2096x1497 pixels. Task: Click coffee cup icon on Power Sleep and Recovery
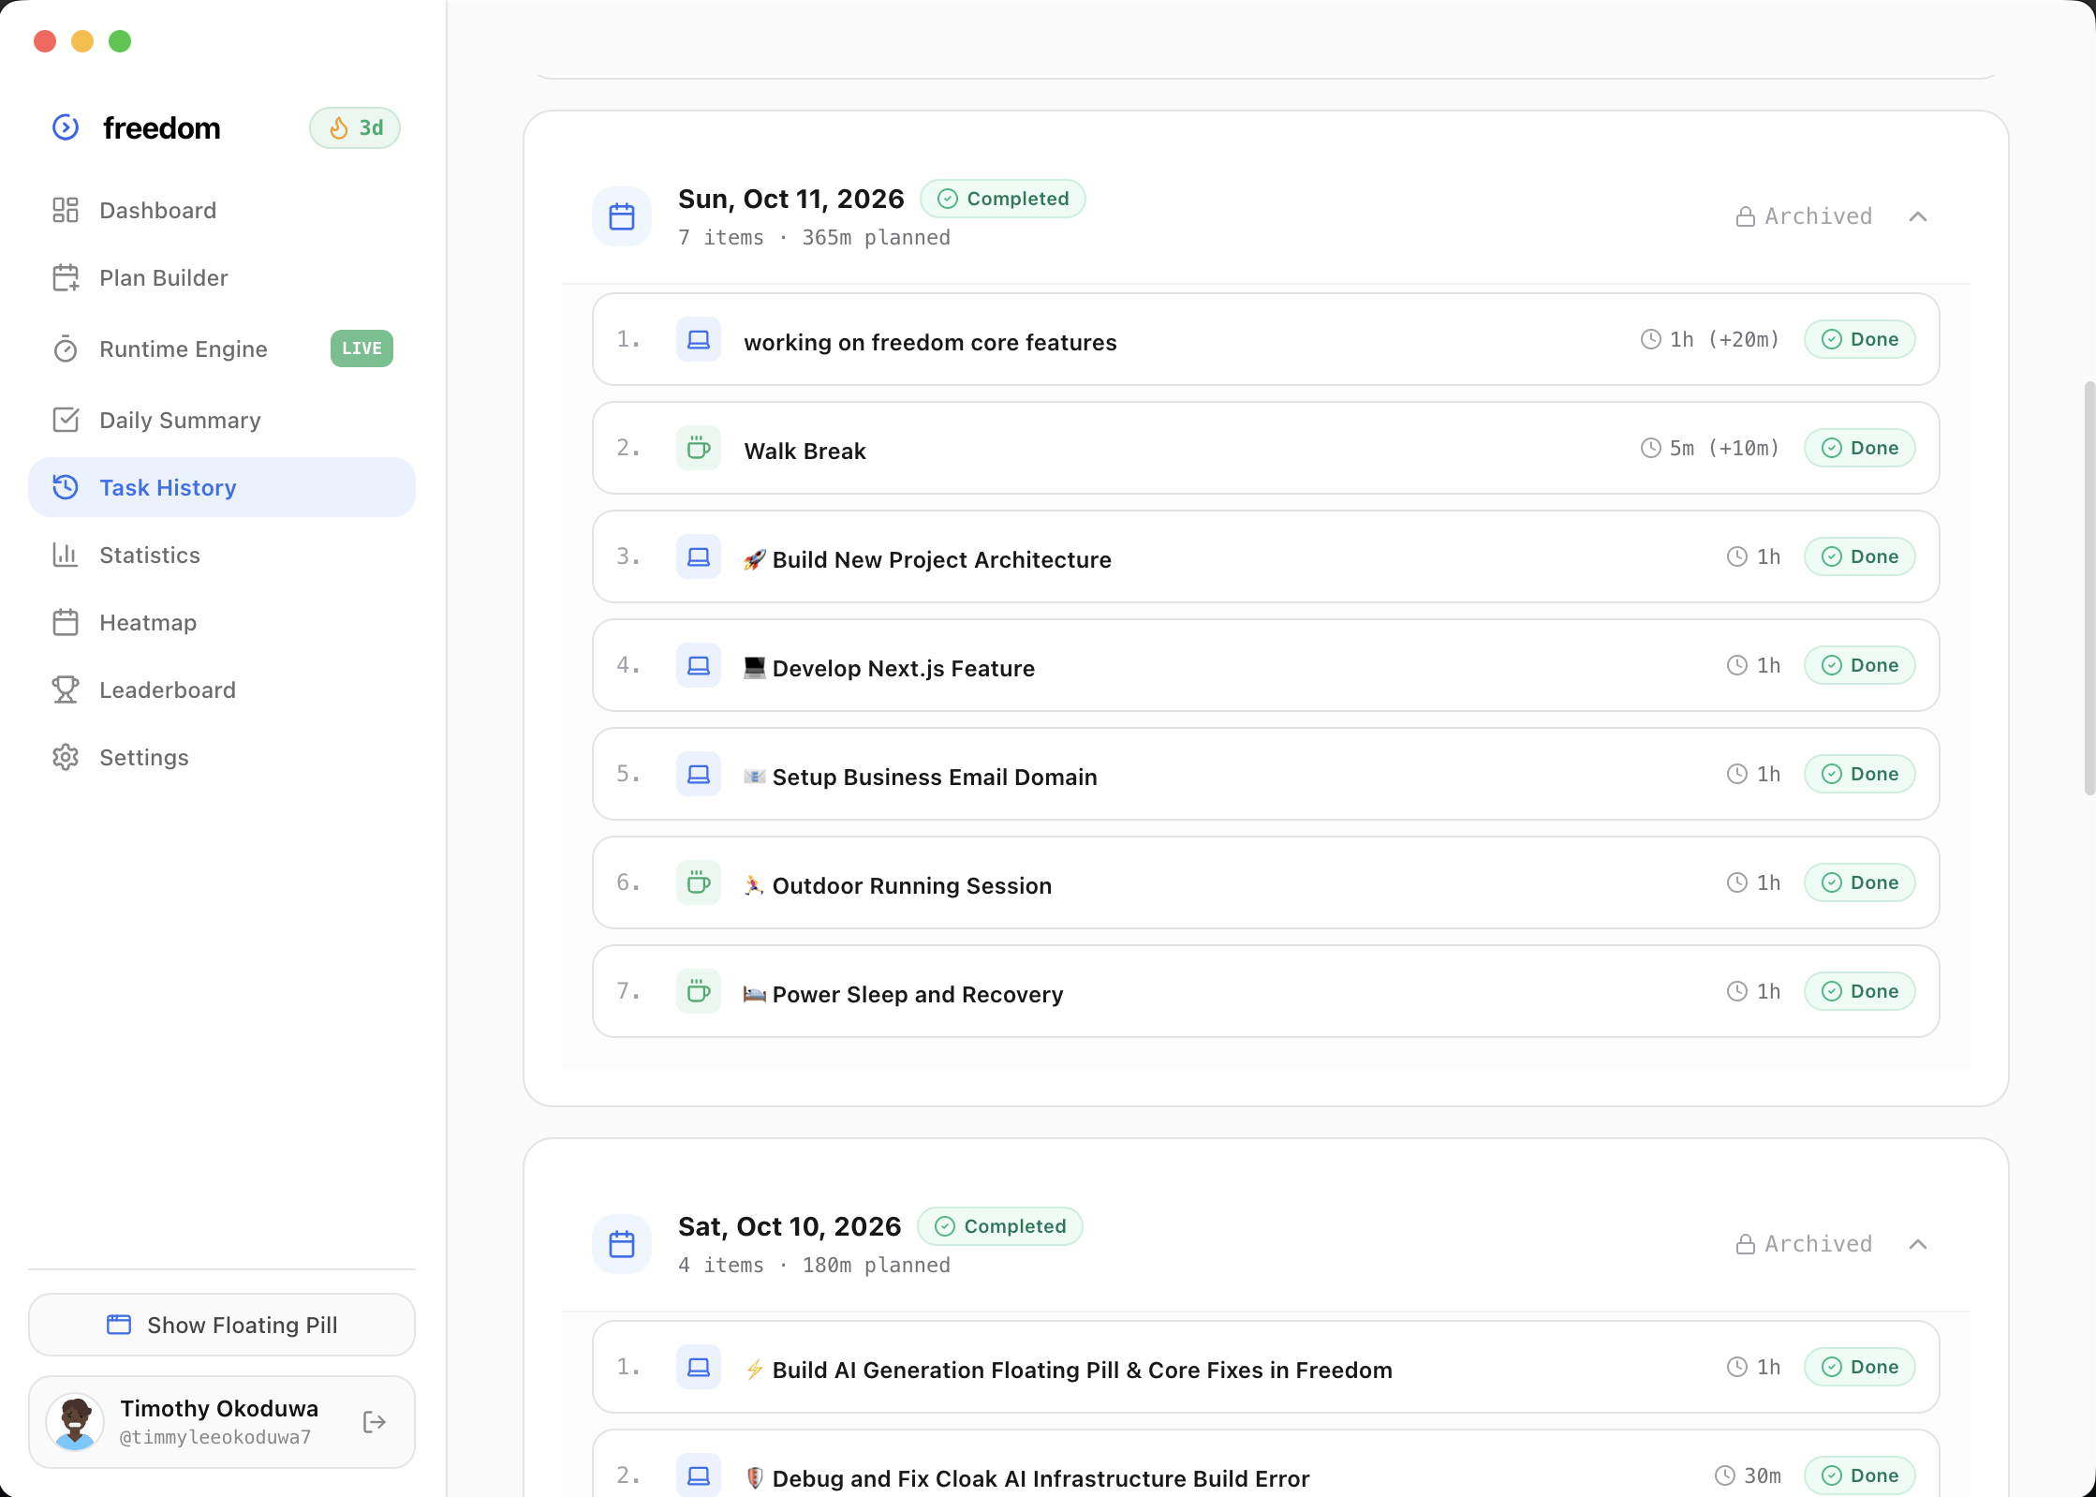(699, 991)
